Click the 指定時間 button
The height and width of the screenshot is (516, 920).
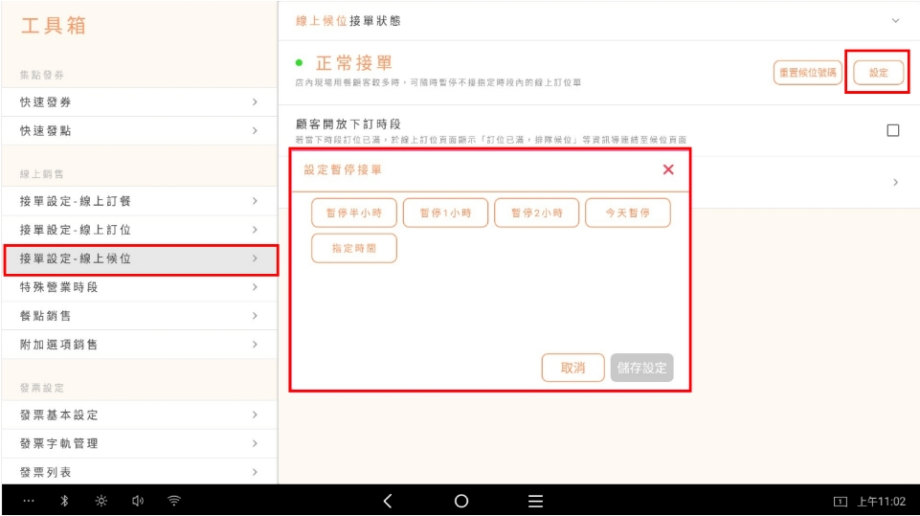click(x=353, y=248)
